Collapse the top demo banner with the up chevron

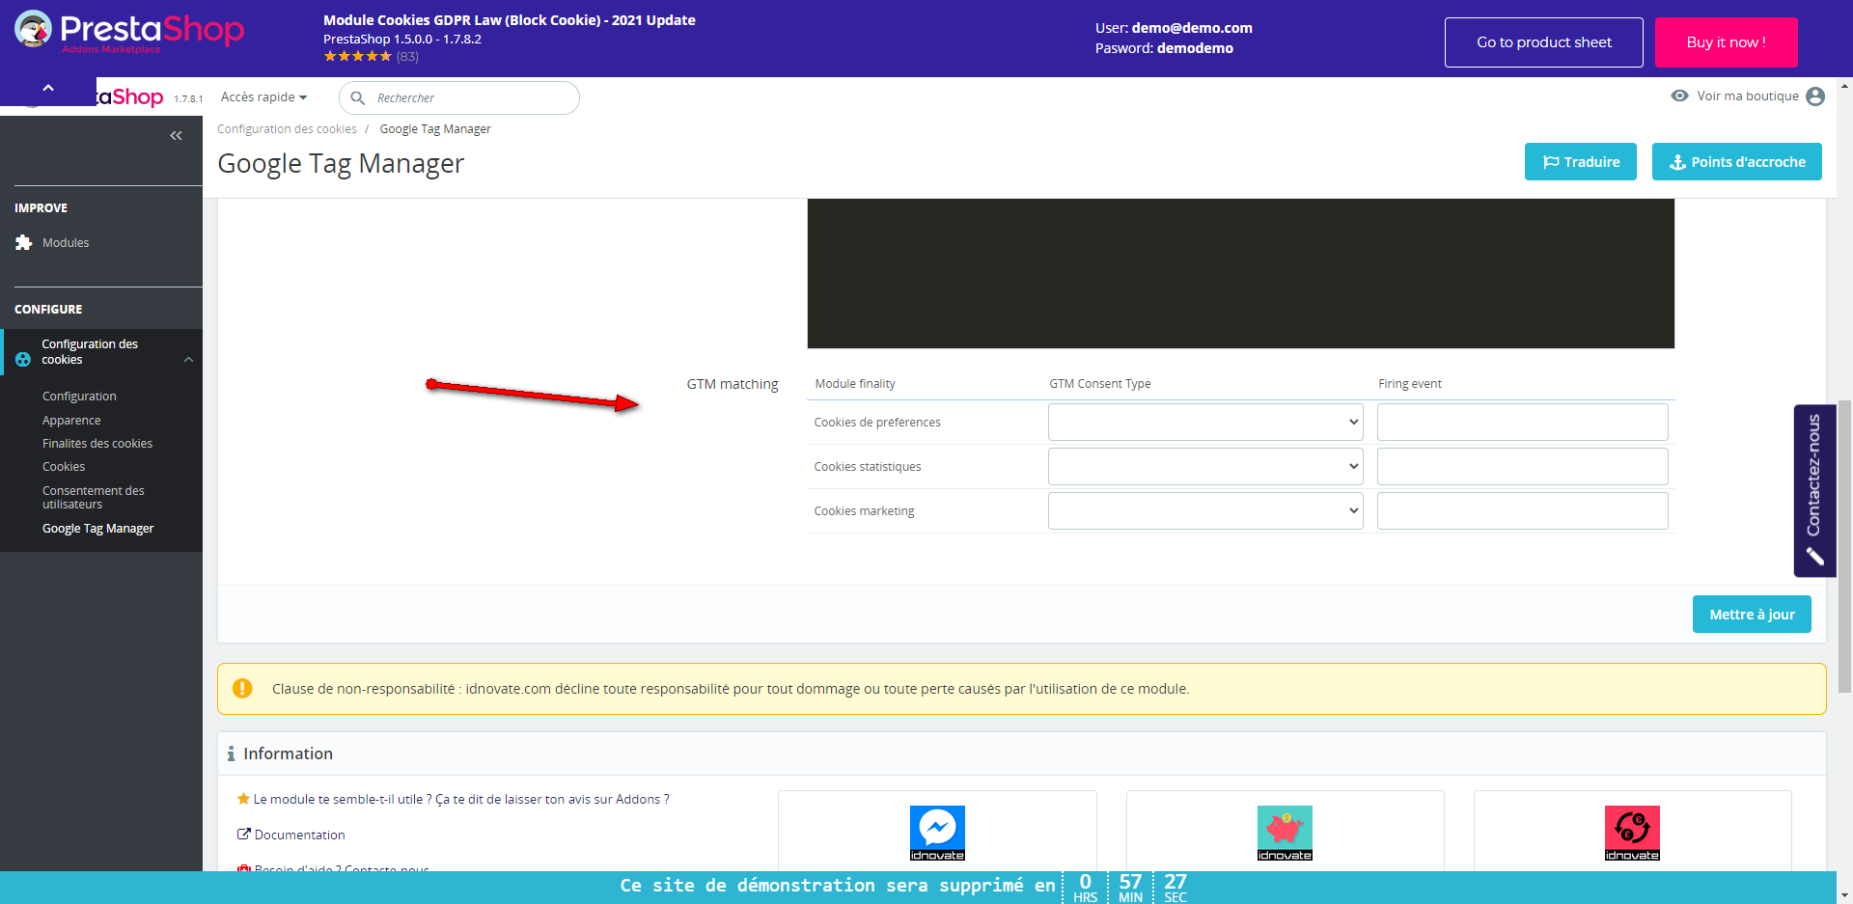48,88
